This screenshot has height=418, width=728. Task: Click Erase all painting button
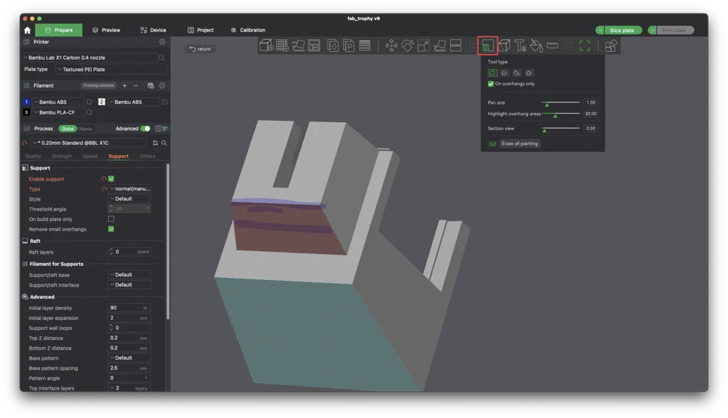click(x=520, y=144)
